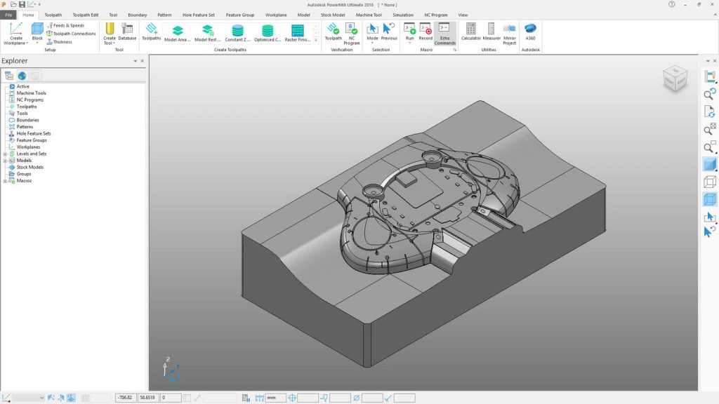The width and height of the screenshot is (719, 404).
Task: Choose Optimised Constant Z toolpath
Action: 268,33
